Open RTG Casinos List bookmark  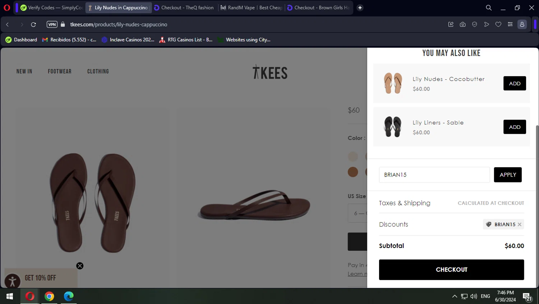186,40
